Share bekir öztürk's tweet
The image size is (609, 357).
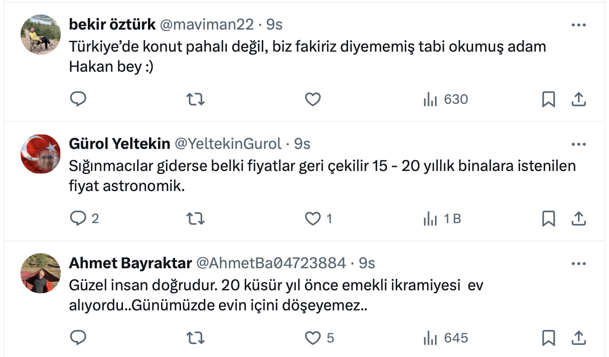click(578, 100)
